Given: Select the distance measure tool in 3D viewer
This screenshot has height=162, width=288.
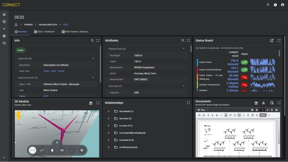Looking at the screenshot, I should [x=33, y=150].
